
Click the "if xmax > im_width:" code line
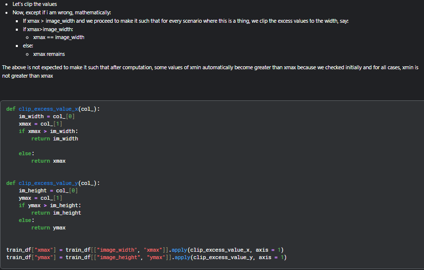click(48, 131)
